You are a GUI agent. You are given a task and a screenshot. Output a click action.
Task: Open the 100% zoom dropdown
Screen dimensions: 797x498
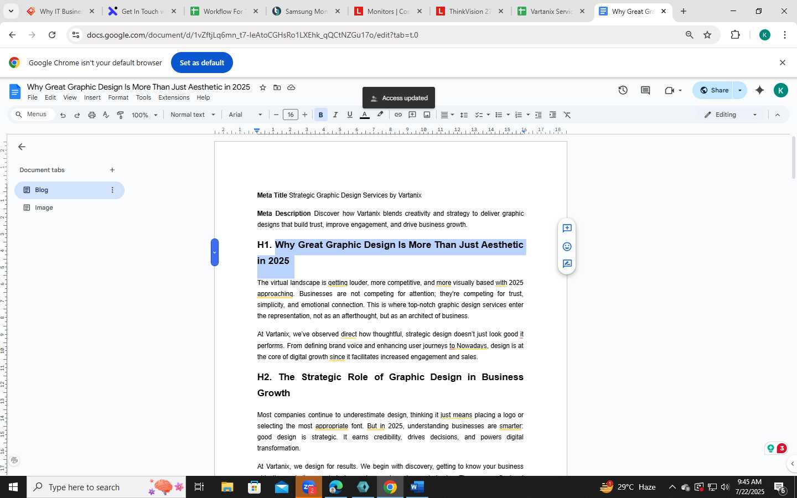pos(144,115)
